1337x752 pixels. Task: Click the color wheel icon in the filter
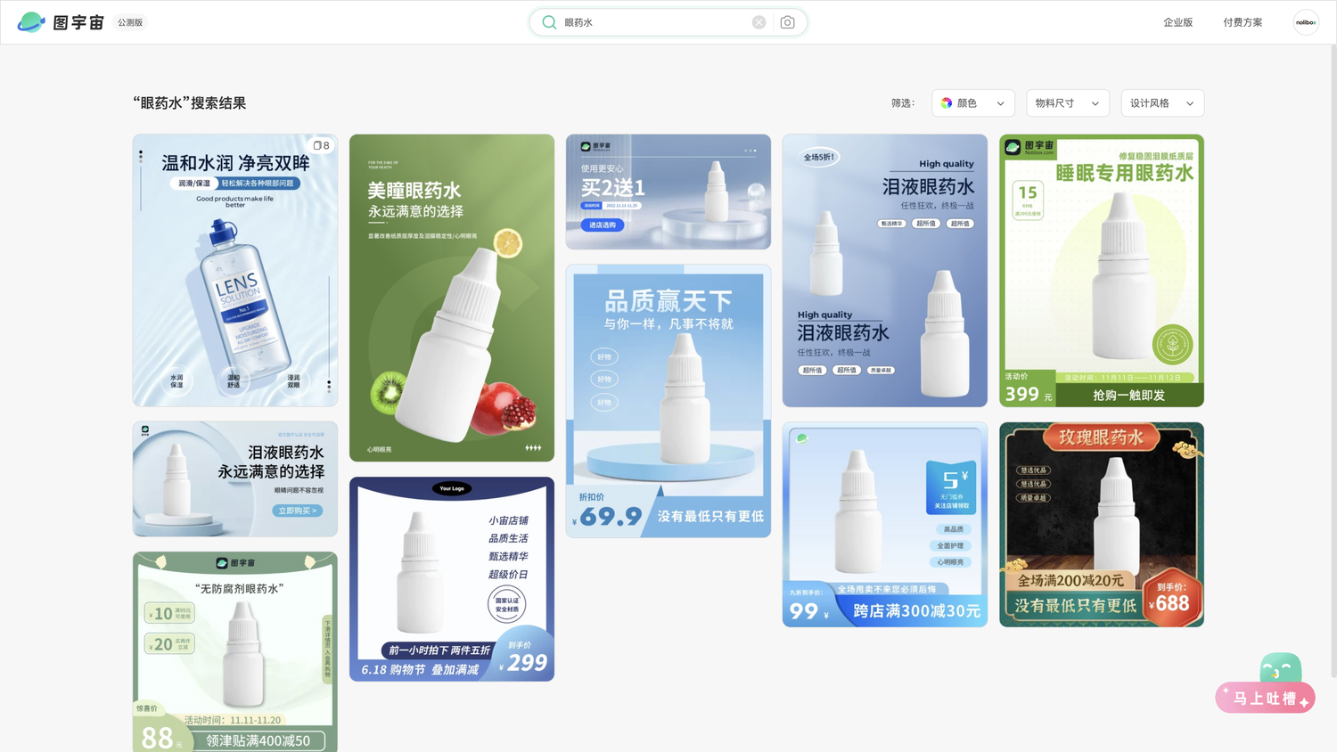947,103
